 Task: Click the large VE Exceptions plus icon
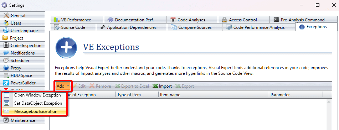point(66,48)
